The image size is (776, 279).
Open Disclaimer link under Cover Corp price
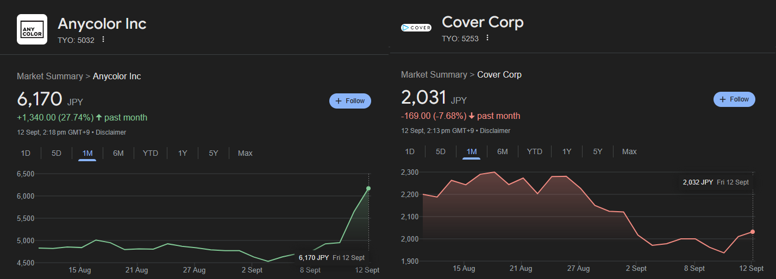(x=495, y=131)
